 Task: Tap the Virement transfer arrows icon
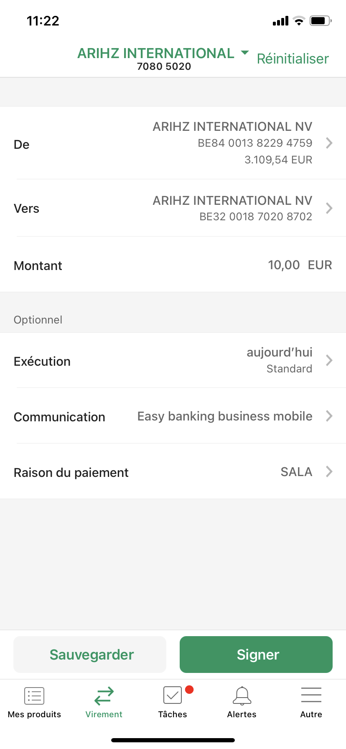(104, 696)
